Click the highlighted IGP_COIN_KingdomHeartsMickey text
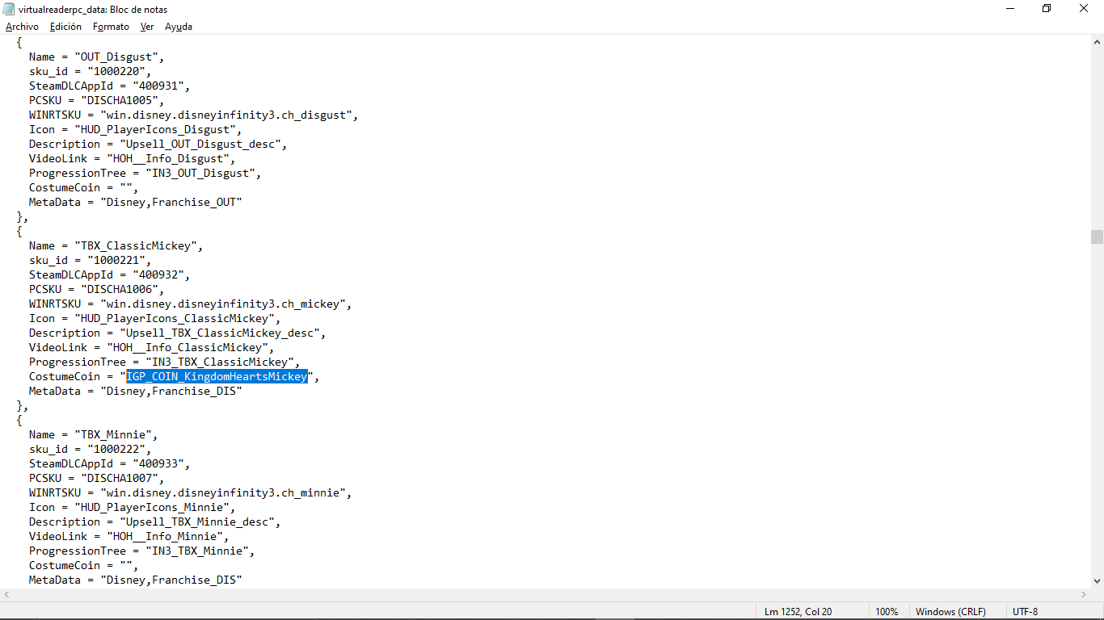1104x620 pixels. click(x=217, y=377)
